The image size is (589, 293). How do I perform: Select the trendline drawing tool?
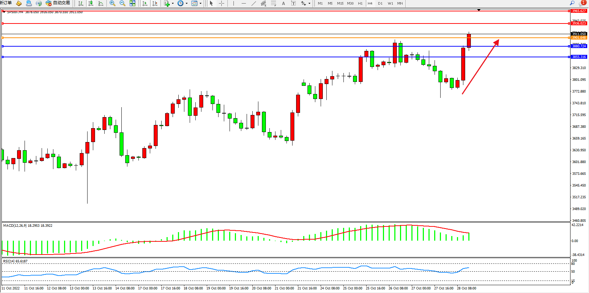[x=253, y=3]
